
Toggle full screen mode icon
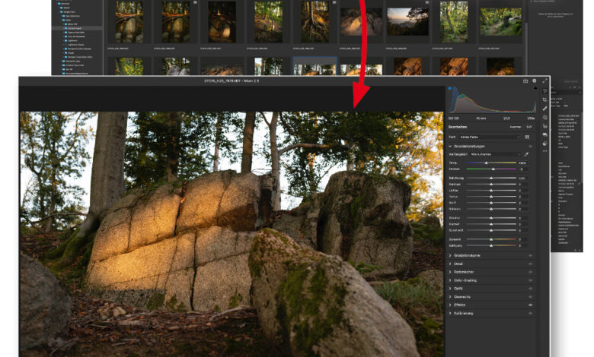(545, 81)
